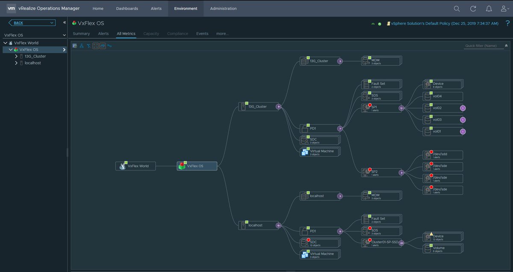The image size is (513, 272).
Task: Open the Dashboards menu
Action: pos(127,9)
